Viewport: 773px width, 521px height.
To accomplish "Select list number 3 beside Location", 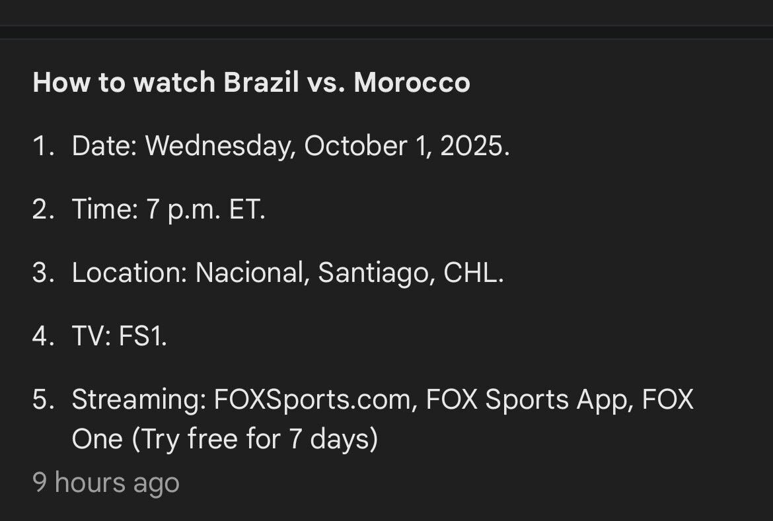I will [42, 273].
